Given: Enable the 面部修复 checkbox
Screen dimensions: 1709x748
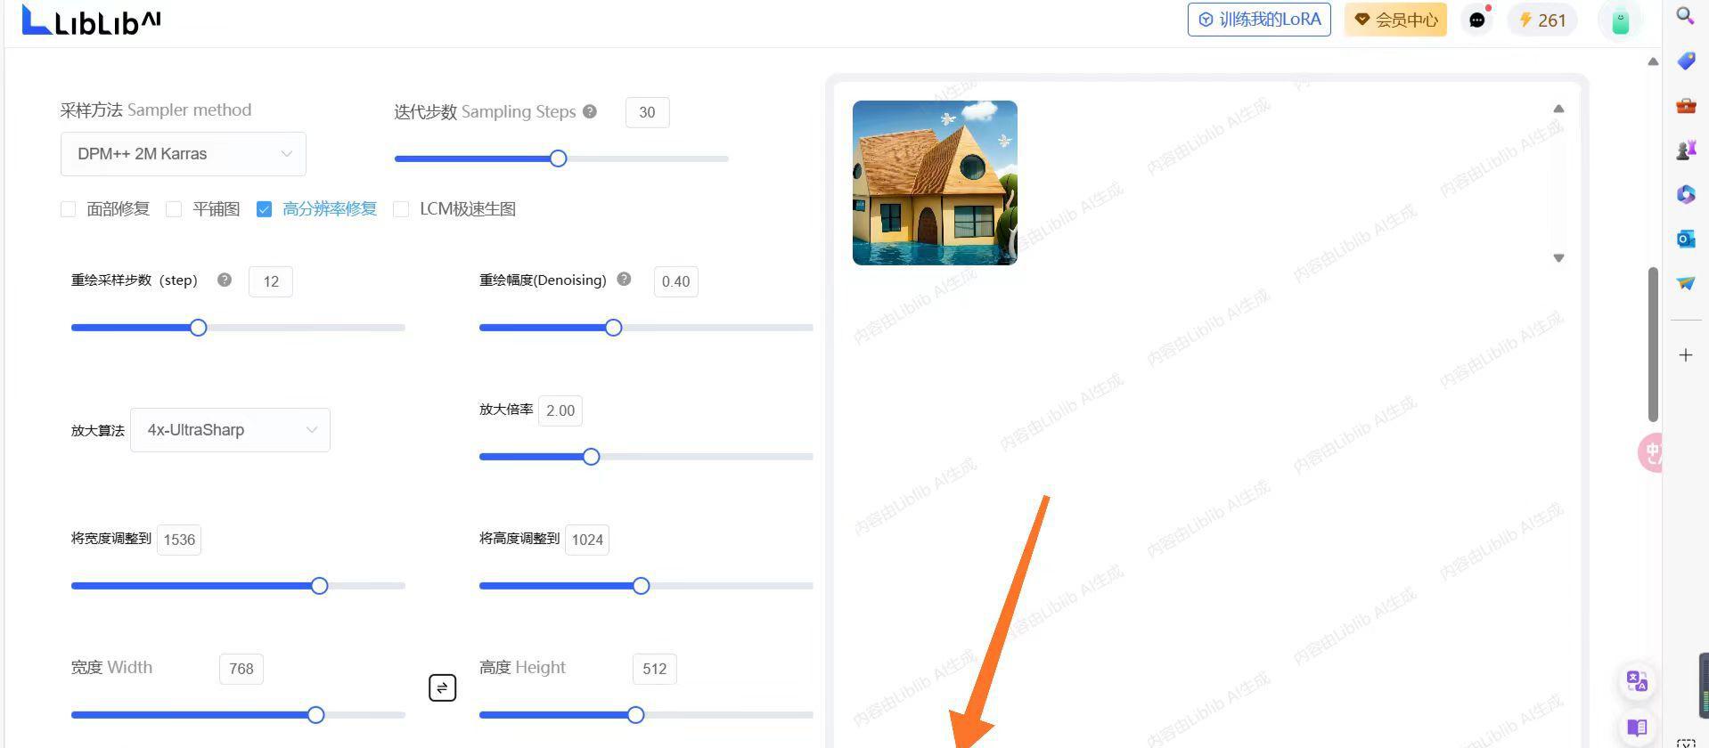Looking at the screenshot, I should coord(68,209).
